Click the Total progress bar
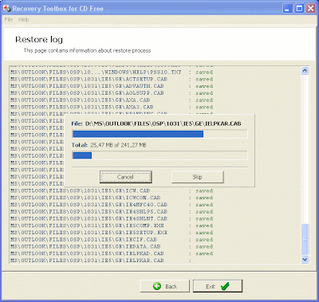Image resolution: width=319 pixels, height=302 pixels. click(x=159, y=155)
